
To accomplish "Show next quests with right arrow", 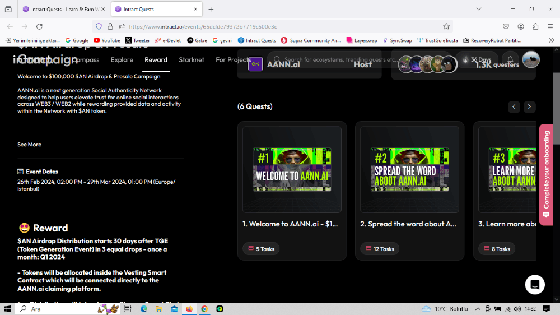I will coord(529,106).
